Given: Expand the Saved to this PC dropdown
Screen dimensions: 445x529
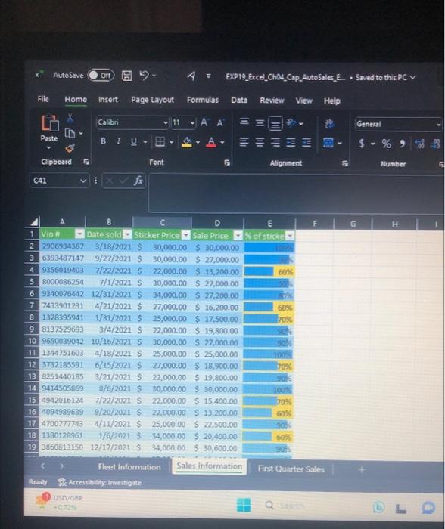Looking at the screenshot, I should [x=413, y=77].
